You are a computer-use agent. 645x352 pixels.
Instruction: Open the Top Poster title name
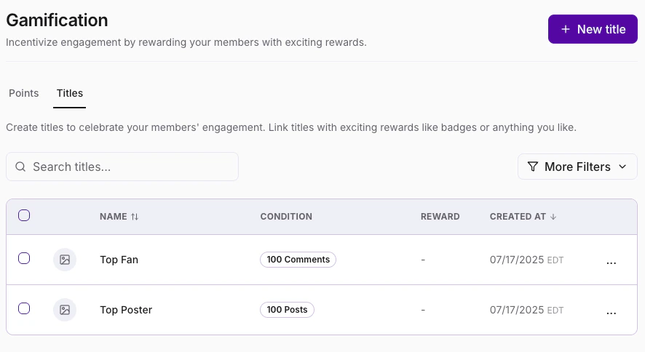[126, 310]
